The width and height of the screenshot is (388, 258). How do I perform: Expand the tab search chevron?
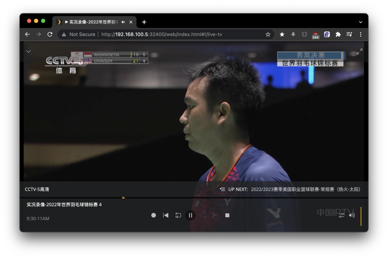point(361,22)
